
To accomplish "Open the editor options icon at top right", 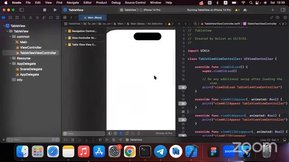I will pos(277,18).
